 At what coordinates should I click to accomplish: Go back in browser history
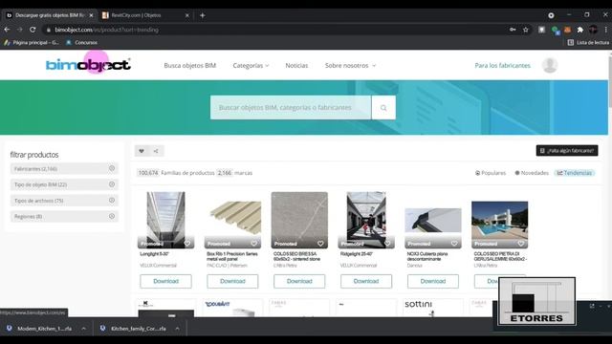(x=7, y=30)
